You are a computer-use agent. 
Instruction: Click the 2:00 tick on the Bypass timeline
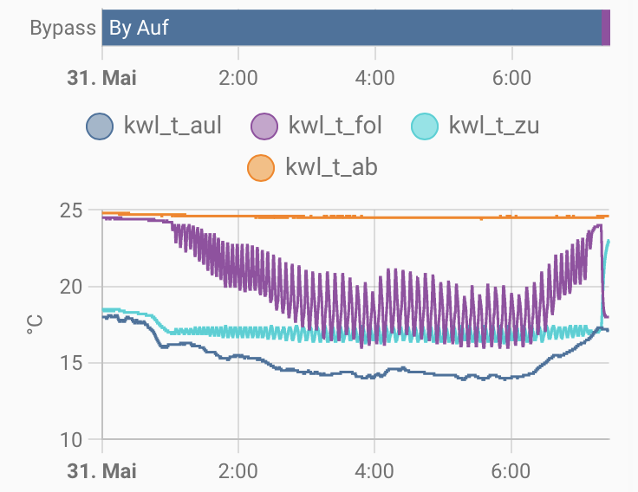(238, 78)
